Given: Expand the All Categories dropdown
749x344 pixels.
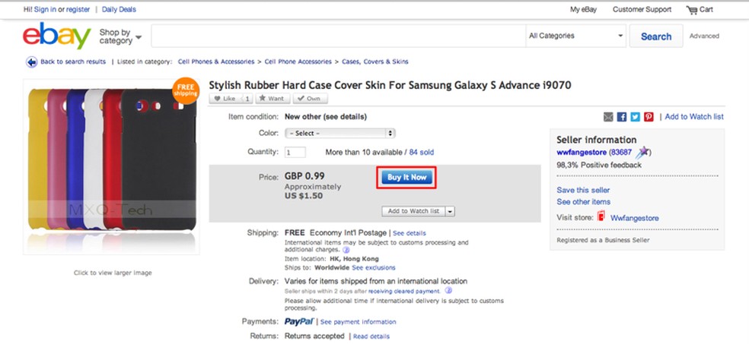Looking at the screenshot, I should click(x=575, y=36).
